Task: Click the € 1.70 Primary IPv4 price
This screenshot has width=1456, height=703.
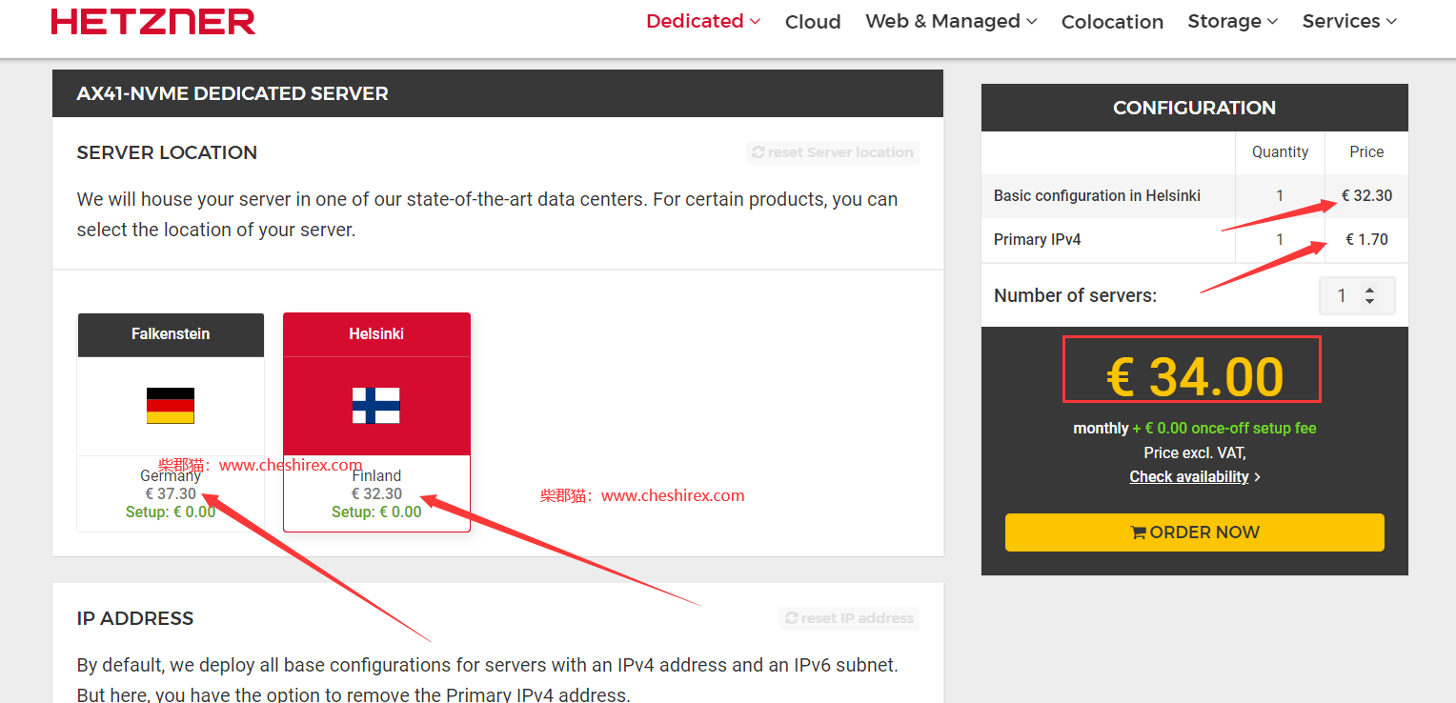Action: [1366, 239]
